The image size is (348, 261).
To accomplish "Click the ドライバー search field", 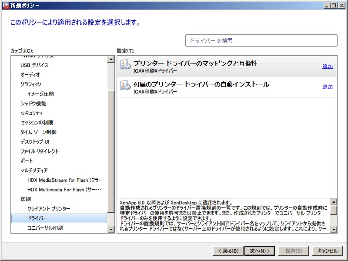I will [x=261, y=40].
